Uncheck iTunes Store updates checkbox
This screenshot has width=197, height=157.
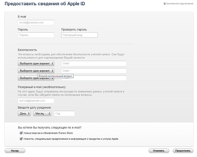[x=21, y=133]
